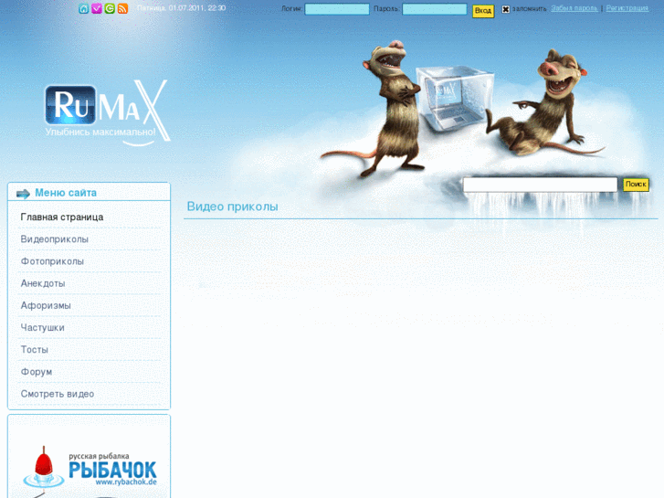The image size is (664, 498).
Task: Click into the site search field
Action: click(x=541, y=185)
